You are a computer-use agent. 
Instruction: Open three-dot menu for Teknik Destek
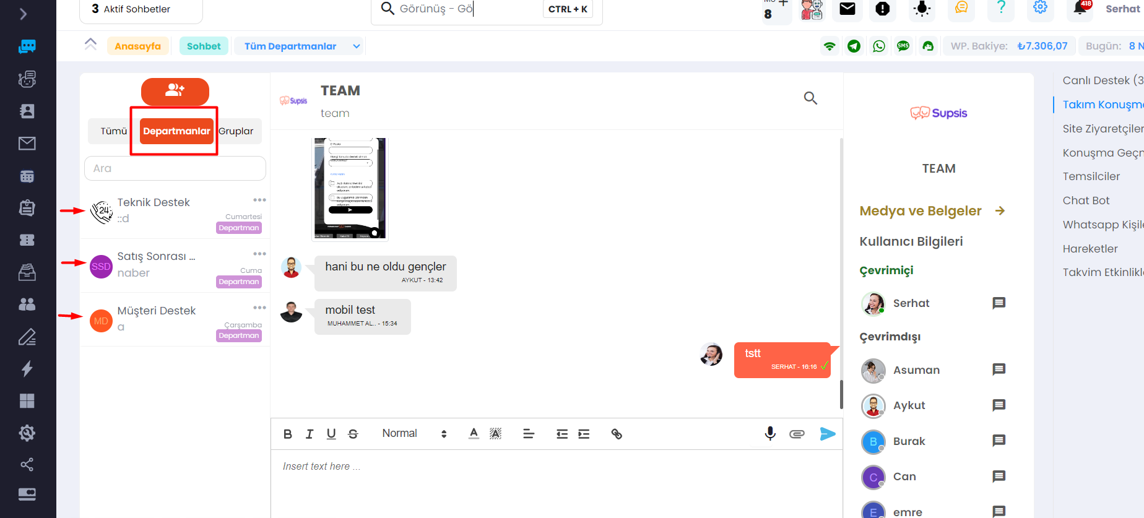[x=259, y=200]
